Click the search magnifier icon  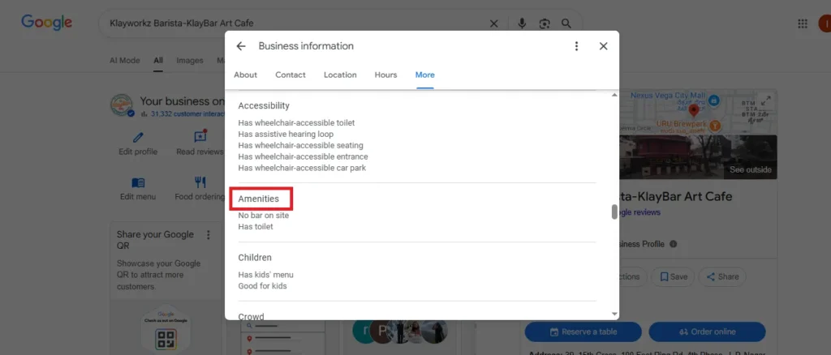click(566, 24)
